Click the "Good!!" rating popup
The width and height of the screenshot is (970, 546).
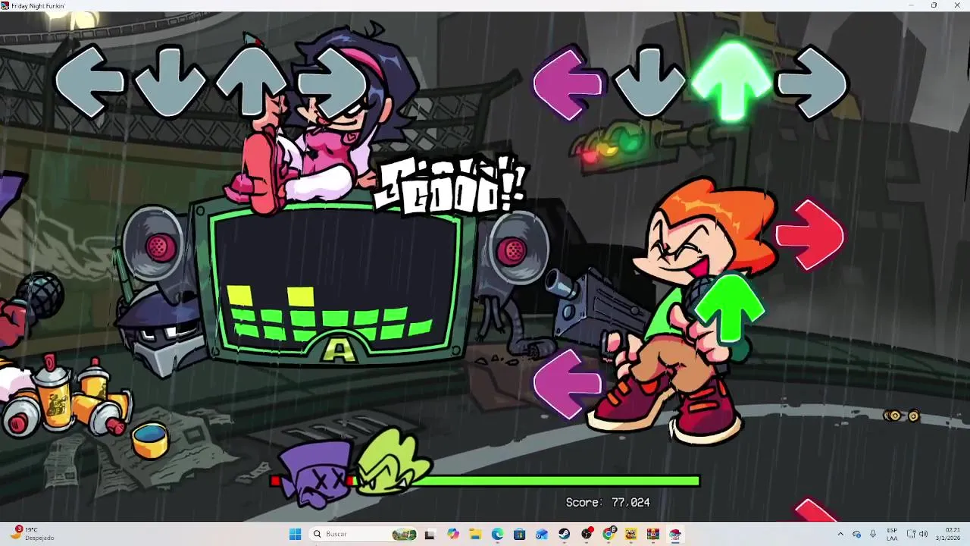452,186
